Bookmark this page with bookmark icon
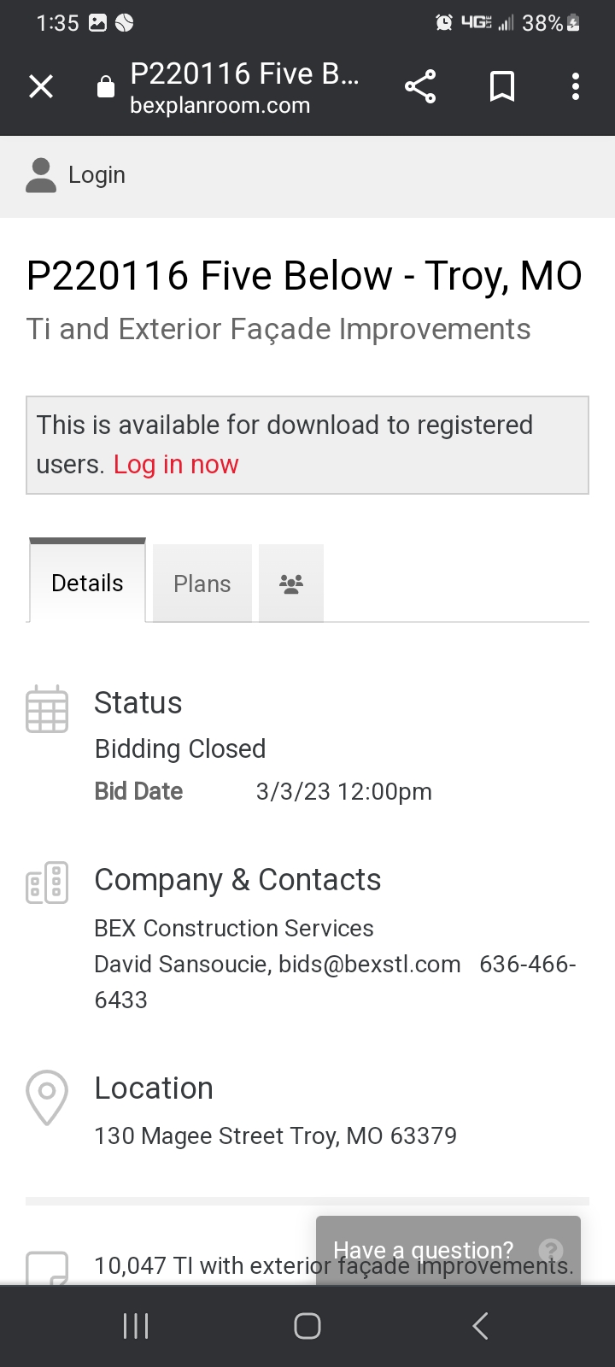Screen dimensions: 615x1367 501,86
